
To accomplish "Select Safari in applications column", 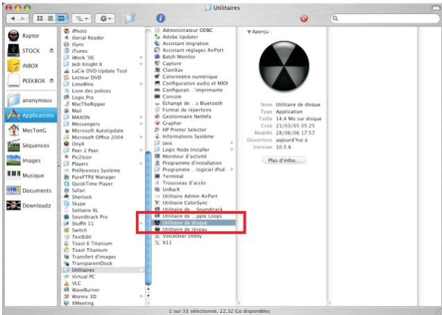I will (x=103, y=191).
